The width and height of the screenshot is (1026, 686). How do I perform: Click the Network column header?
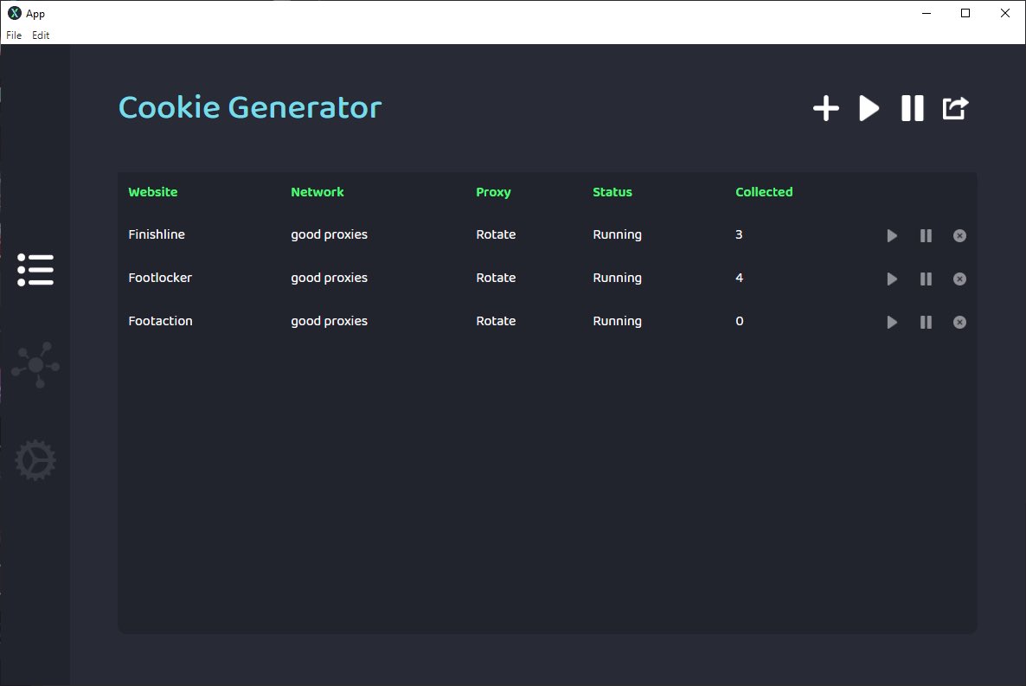317,192
